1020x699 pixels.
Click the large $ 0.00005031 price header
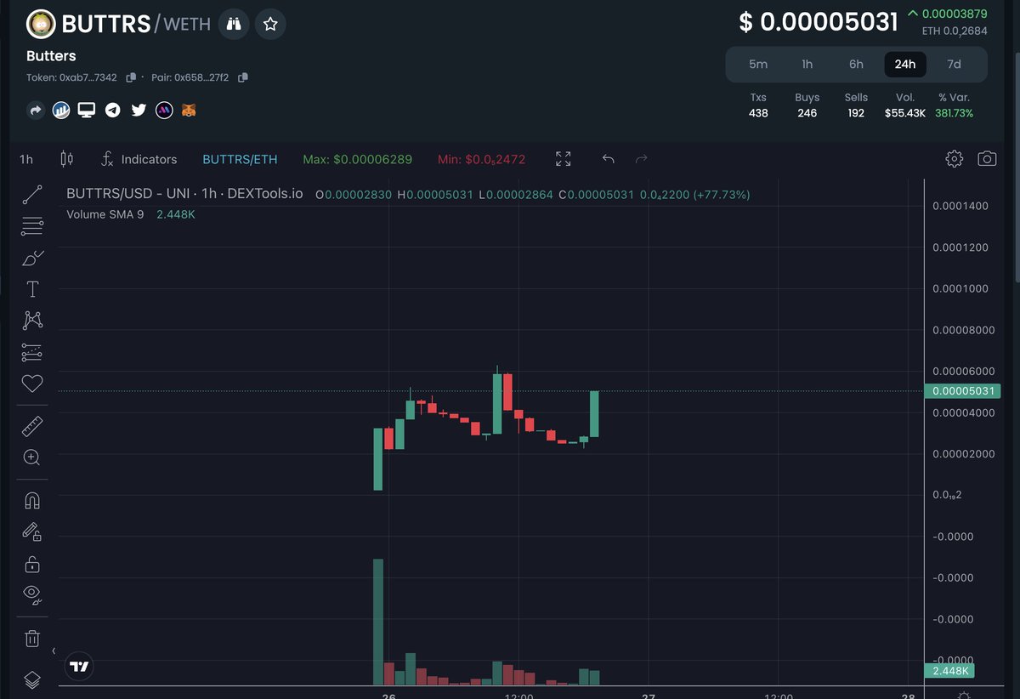point(819,21)
